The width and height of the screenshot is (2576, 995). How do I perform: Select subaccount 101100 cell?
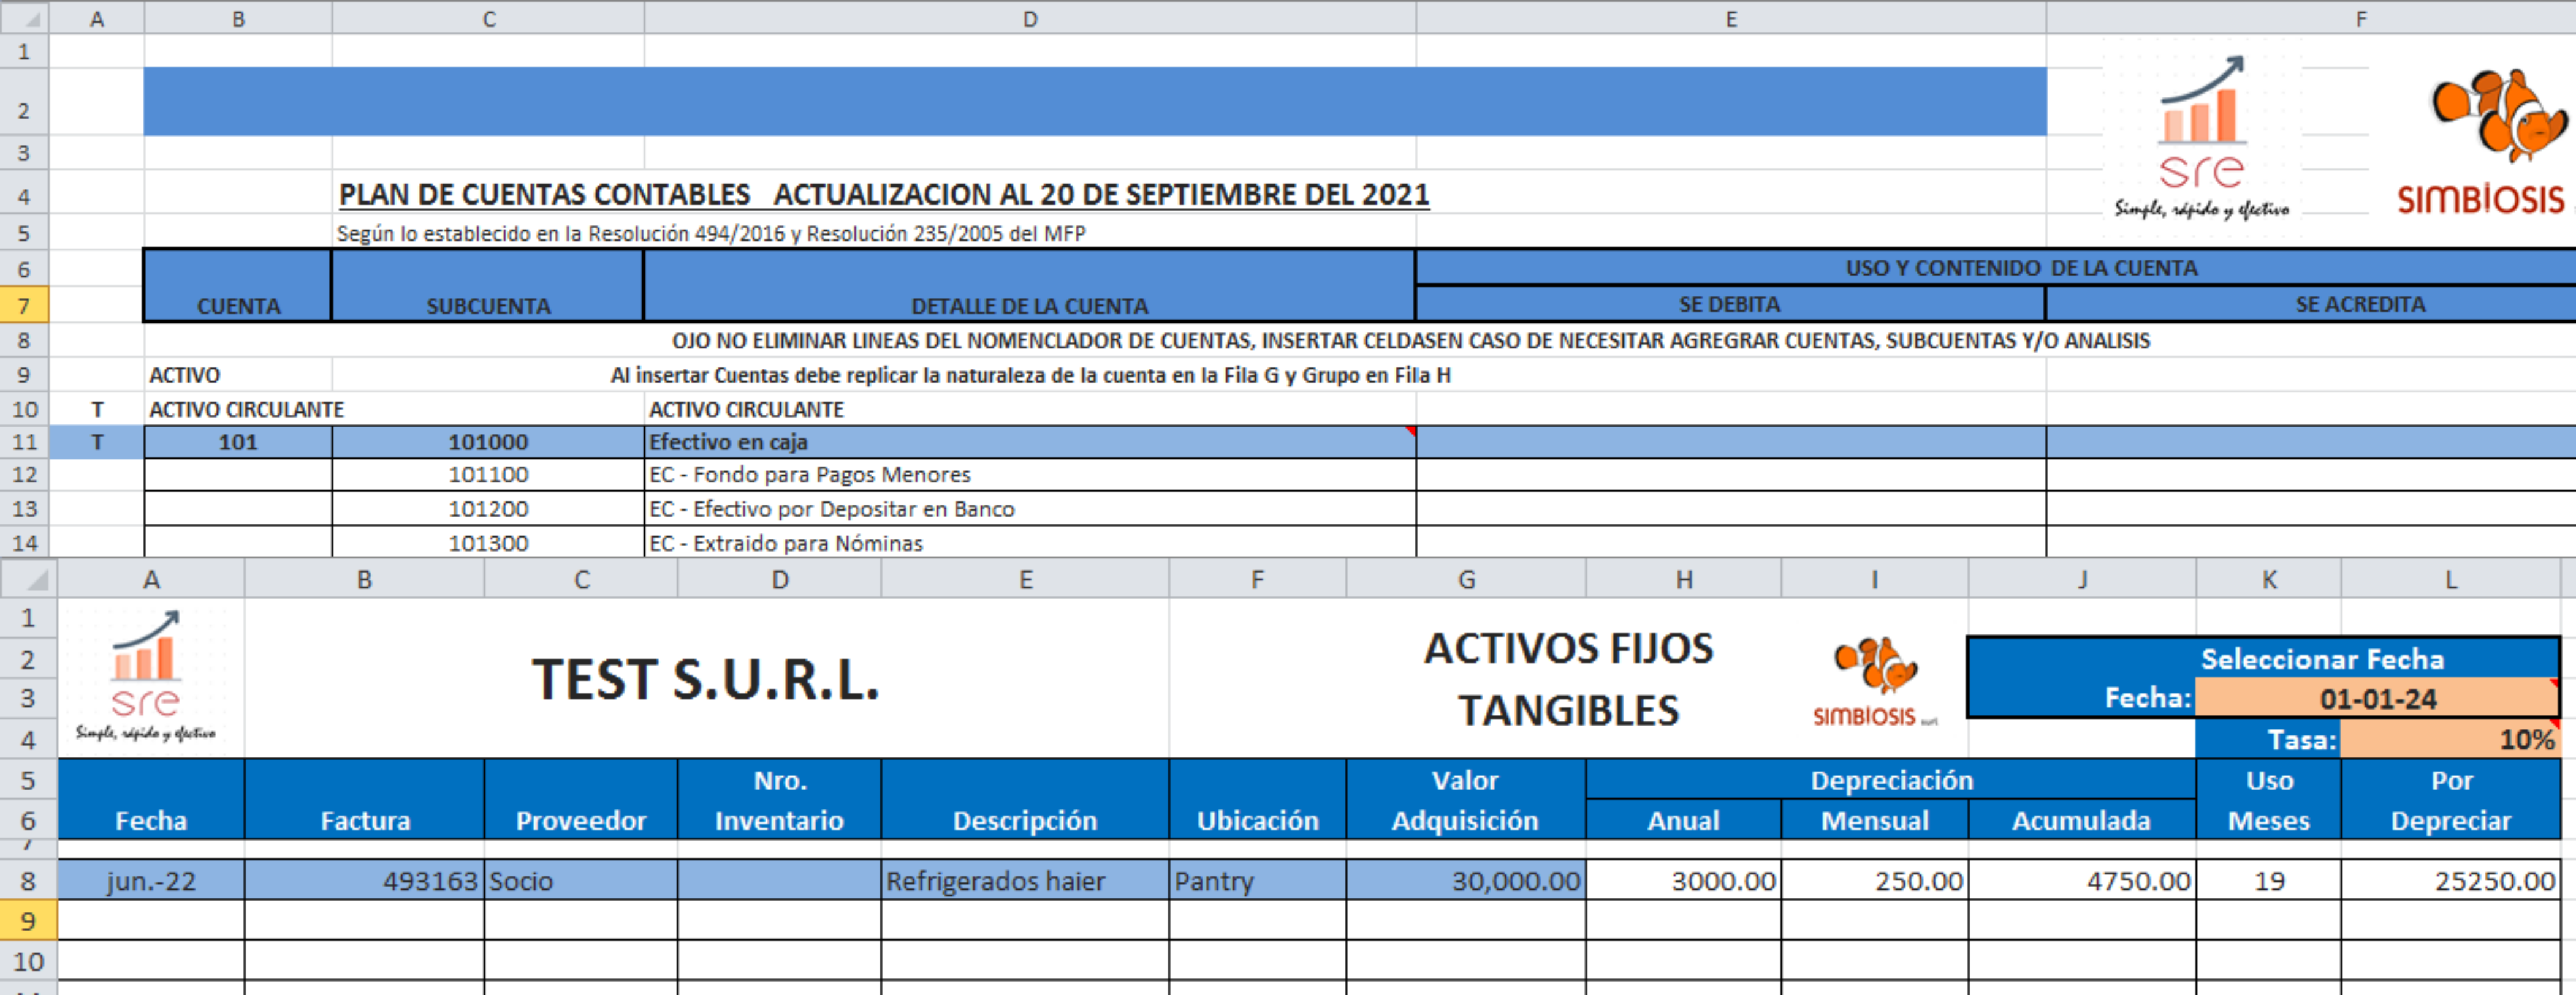487,475
